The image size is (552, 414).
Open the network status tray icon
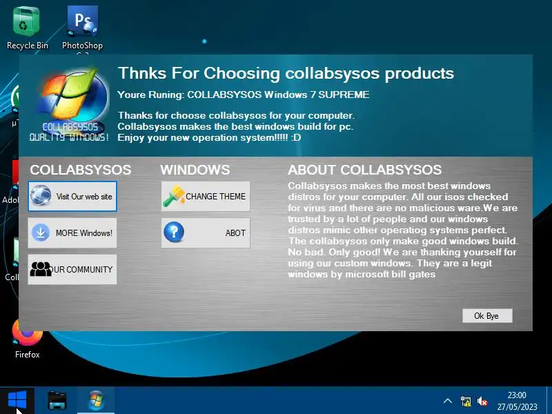[x=465, y=401]
